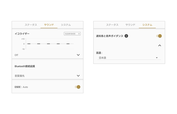Screen dimensions: 177x114
Task: Click the fourth equalizer band slider
Action: coord(58,44)
